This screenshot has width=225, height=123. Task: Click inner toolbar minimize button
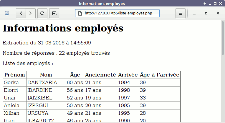pos(194,13)
